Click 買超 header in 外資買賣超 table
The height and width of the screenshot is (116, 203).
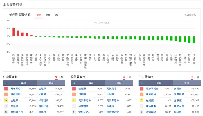click(23, 83)
